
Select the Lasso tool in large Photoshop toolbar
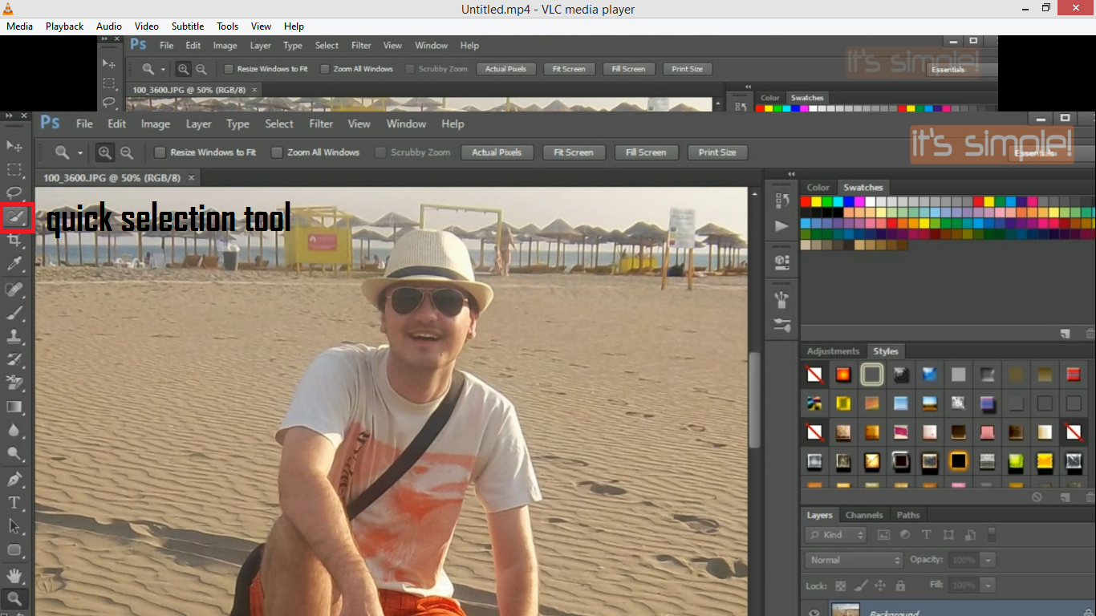tap(14, 192)
